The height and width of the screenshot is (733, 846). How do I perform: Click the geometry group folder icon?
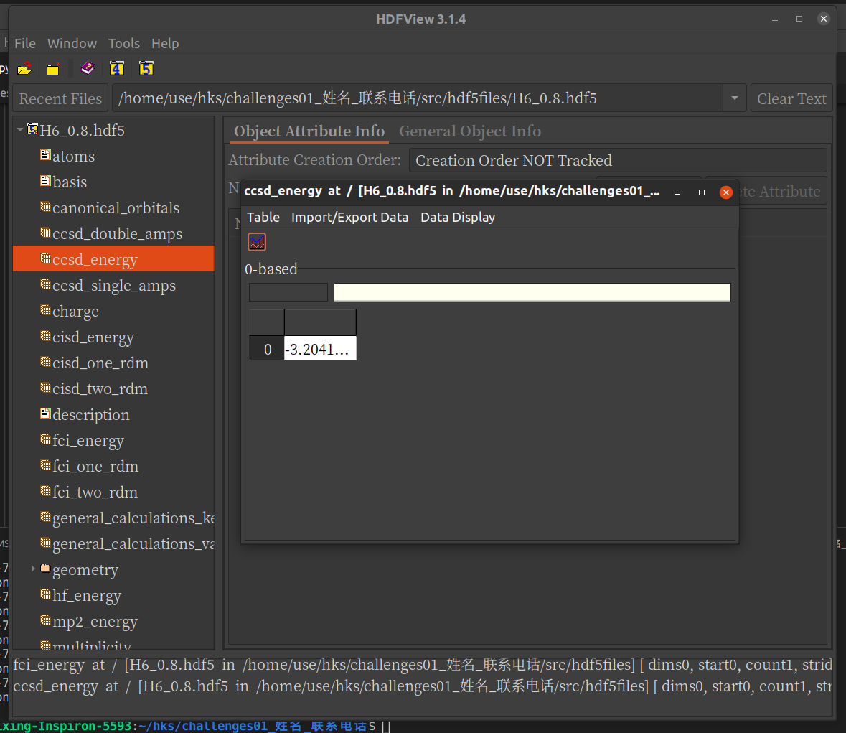[x=45, y=569]
